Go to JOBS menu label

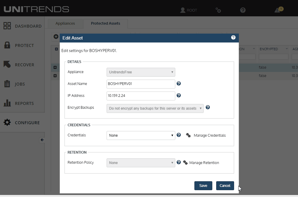(20, 84)
